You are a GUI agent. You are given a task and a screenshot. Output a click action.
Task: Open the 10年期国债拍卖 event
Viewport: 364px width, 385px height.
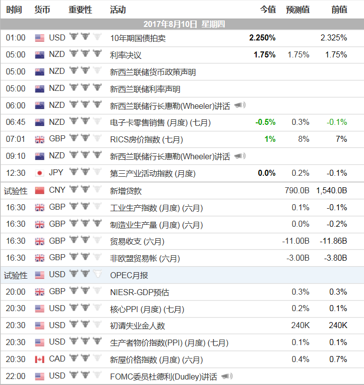point(138,38)
